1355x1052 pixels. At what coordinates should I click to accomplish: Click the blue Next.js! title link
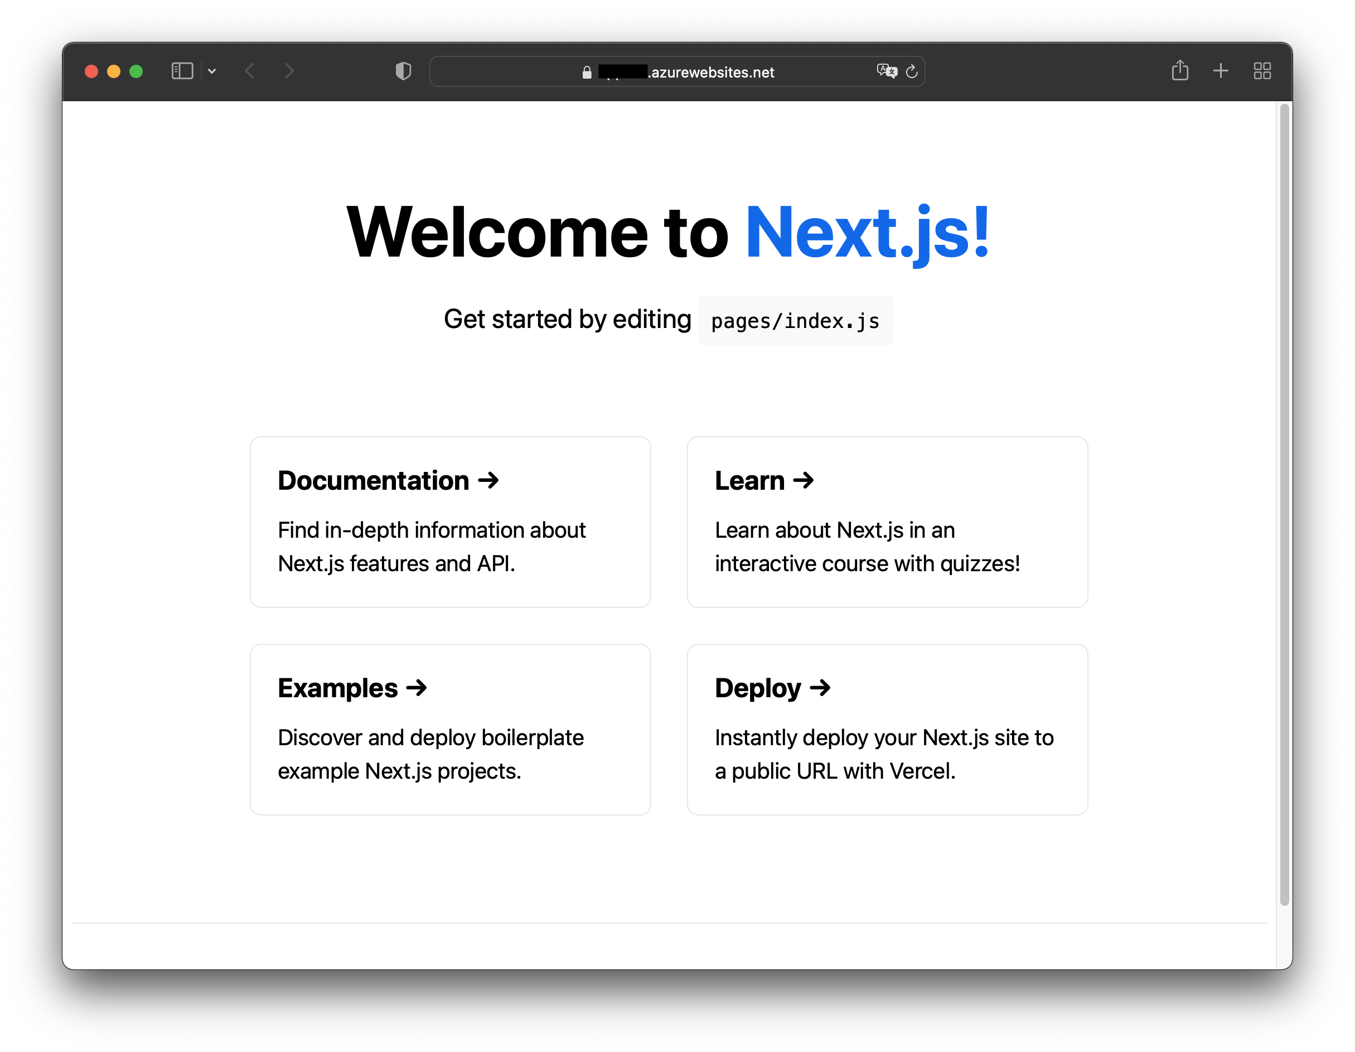[x=866, y=233]
